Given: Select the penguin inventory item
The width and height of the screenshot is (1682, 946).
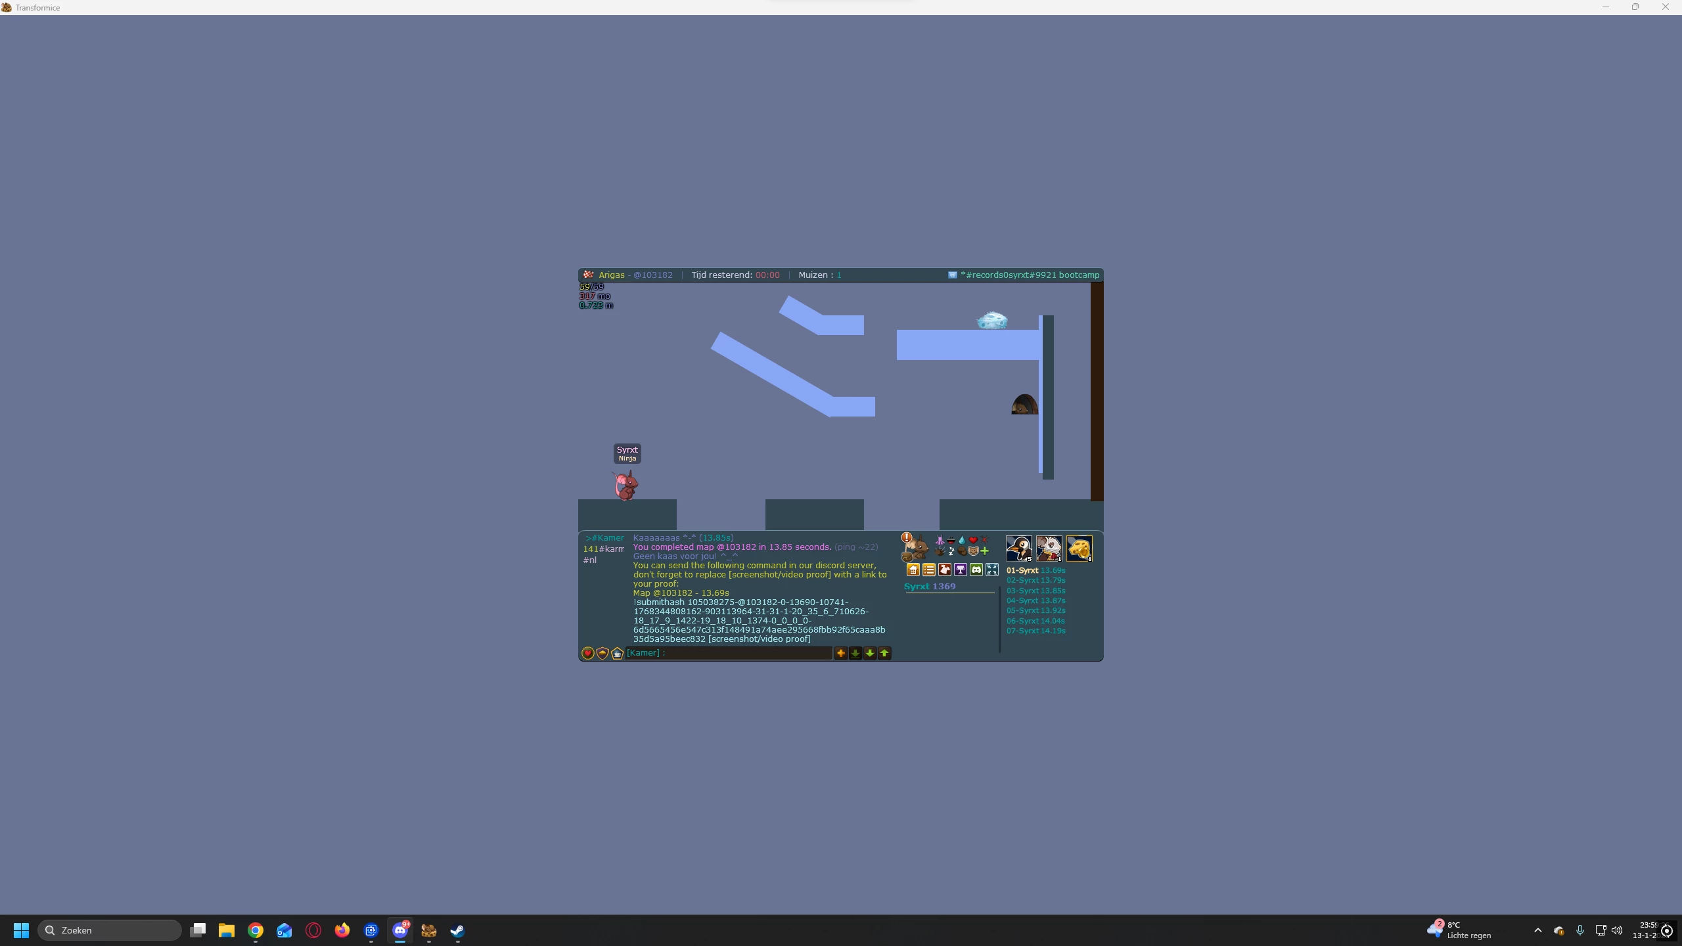Looking at the screenshot, I should point(1019,548).
